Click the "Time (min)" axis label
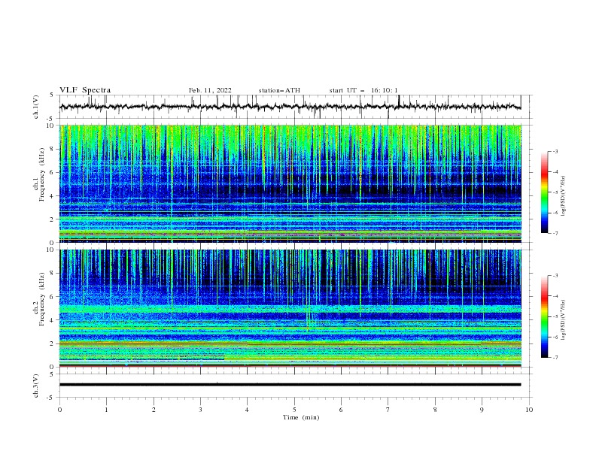The height and width of the screenshot is (460, 596). [x=301, y=417]
